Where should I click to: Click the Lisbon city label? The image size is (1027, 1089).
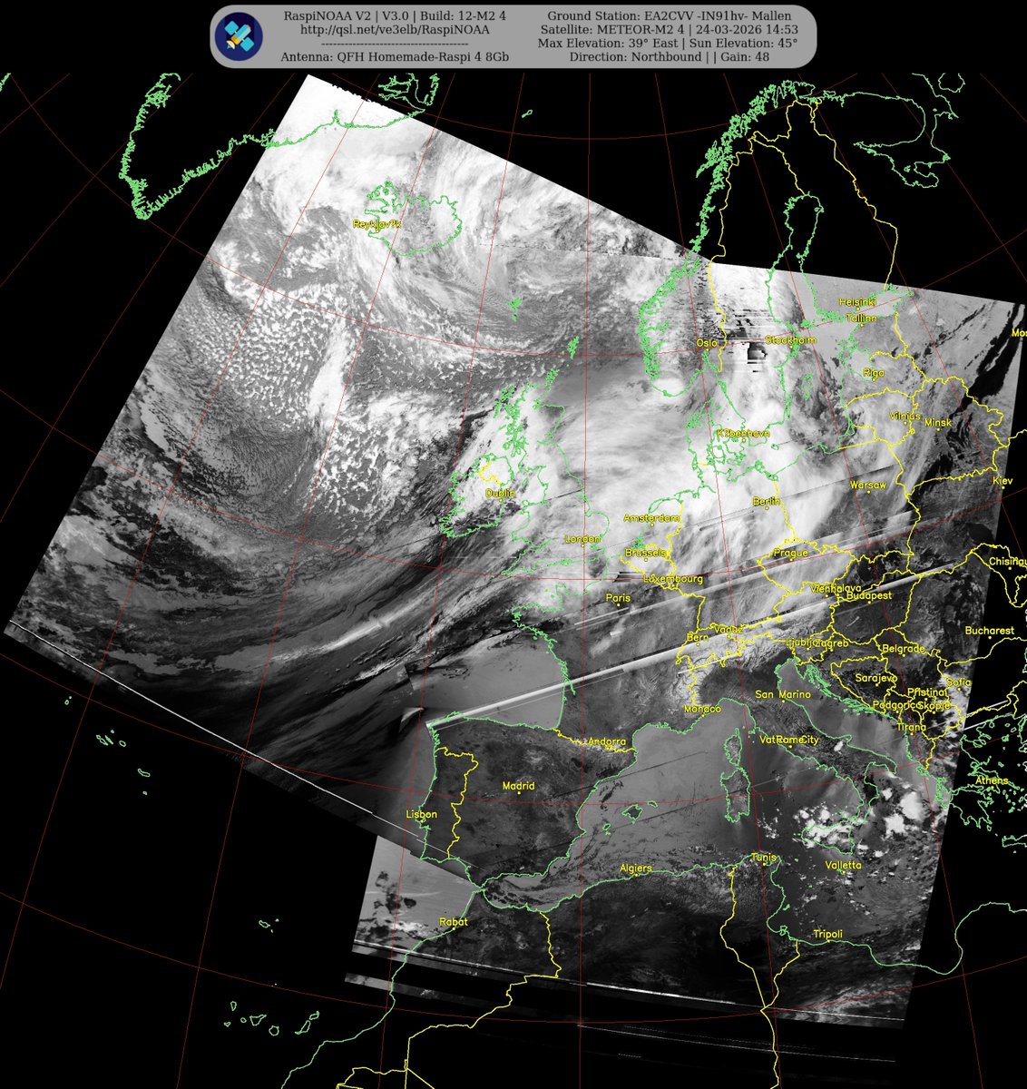(421, 814)
